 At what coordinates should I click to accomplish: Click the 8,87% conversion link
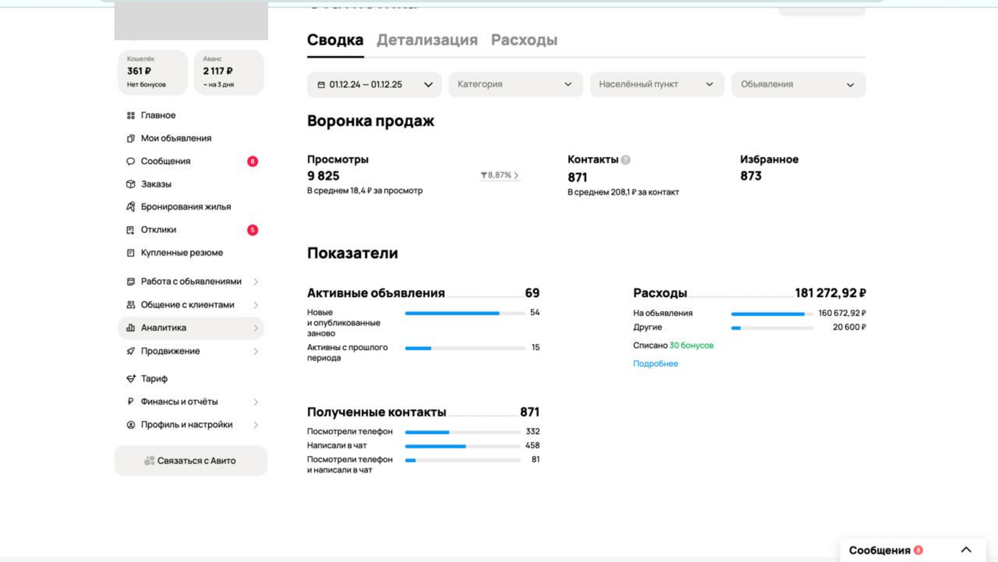click(500, 175)
